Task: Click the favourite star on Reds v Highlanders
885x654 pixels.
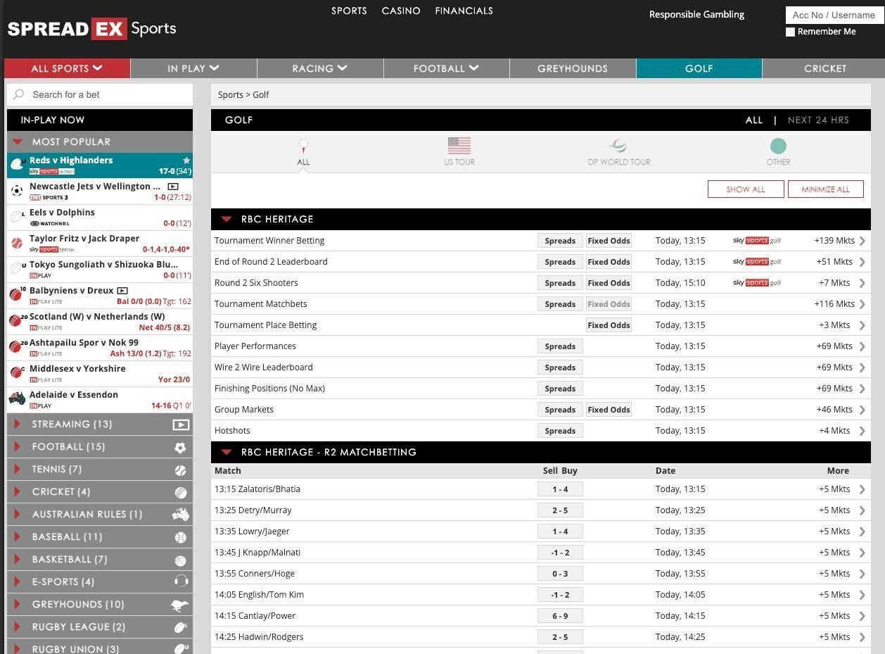Action: 186,161
